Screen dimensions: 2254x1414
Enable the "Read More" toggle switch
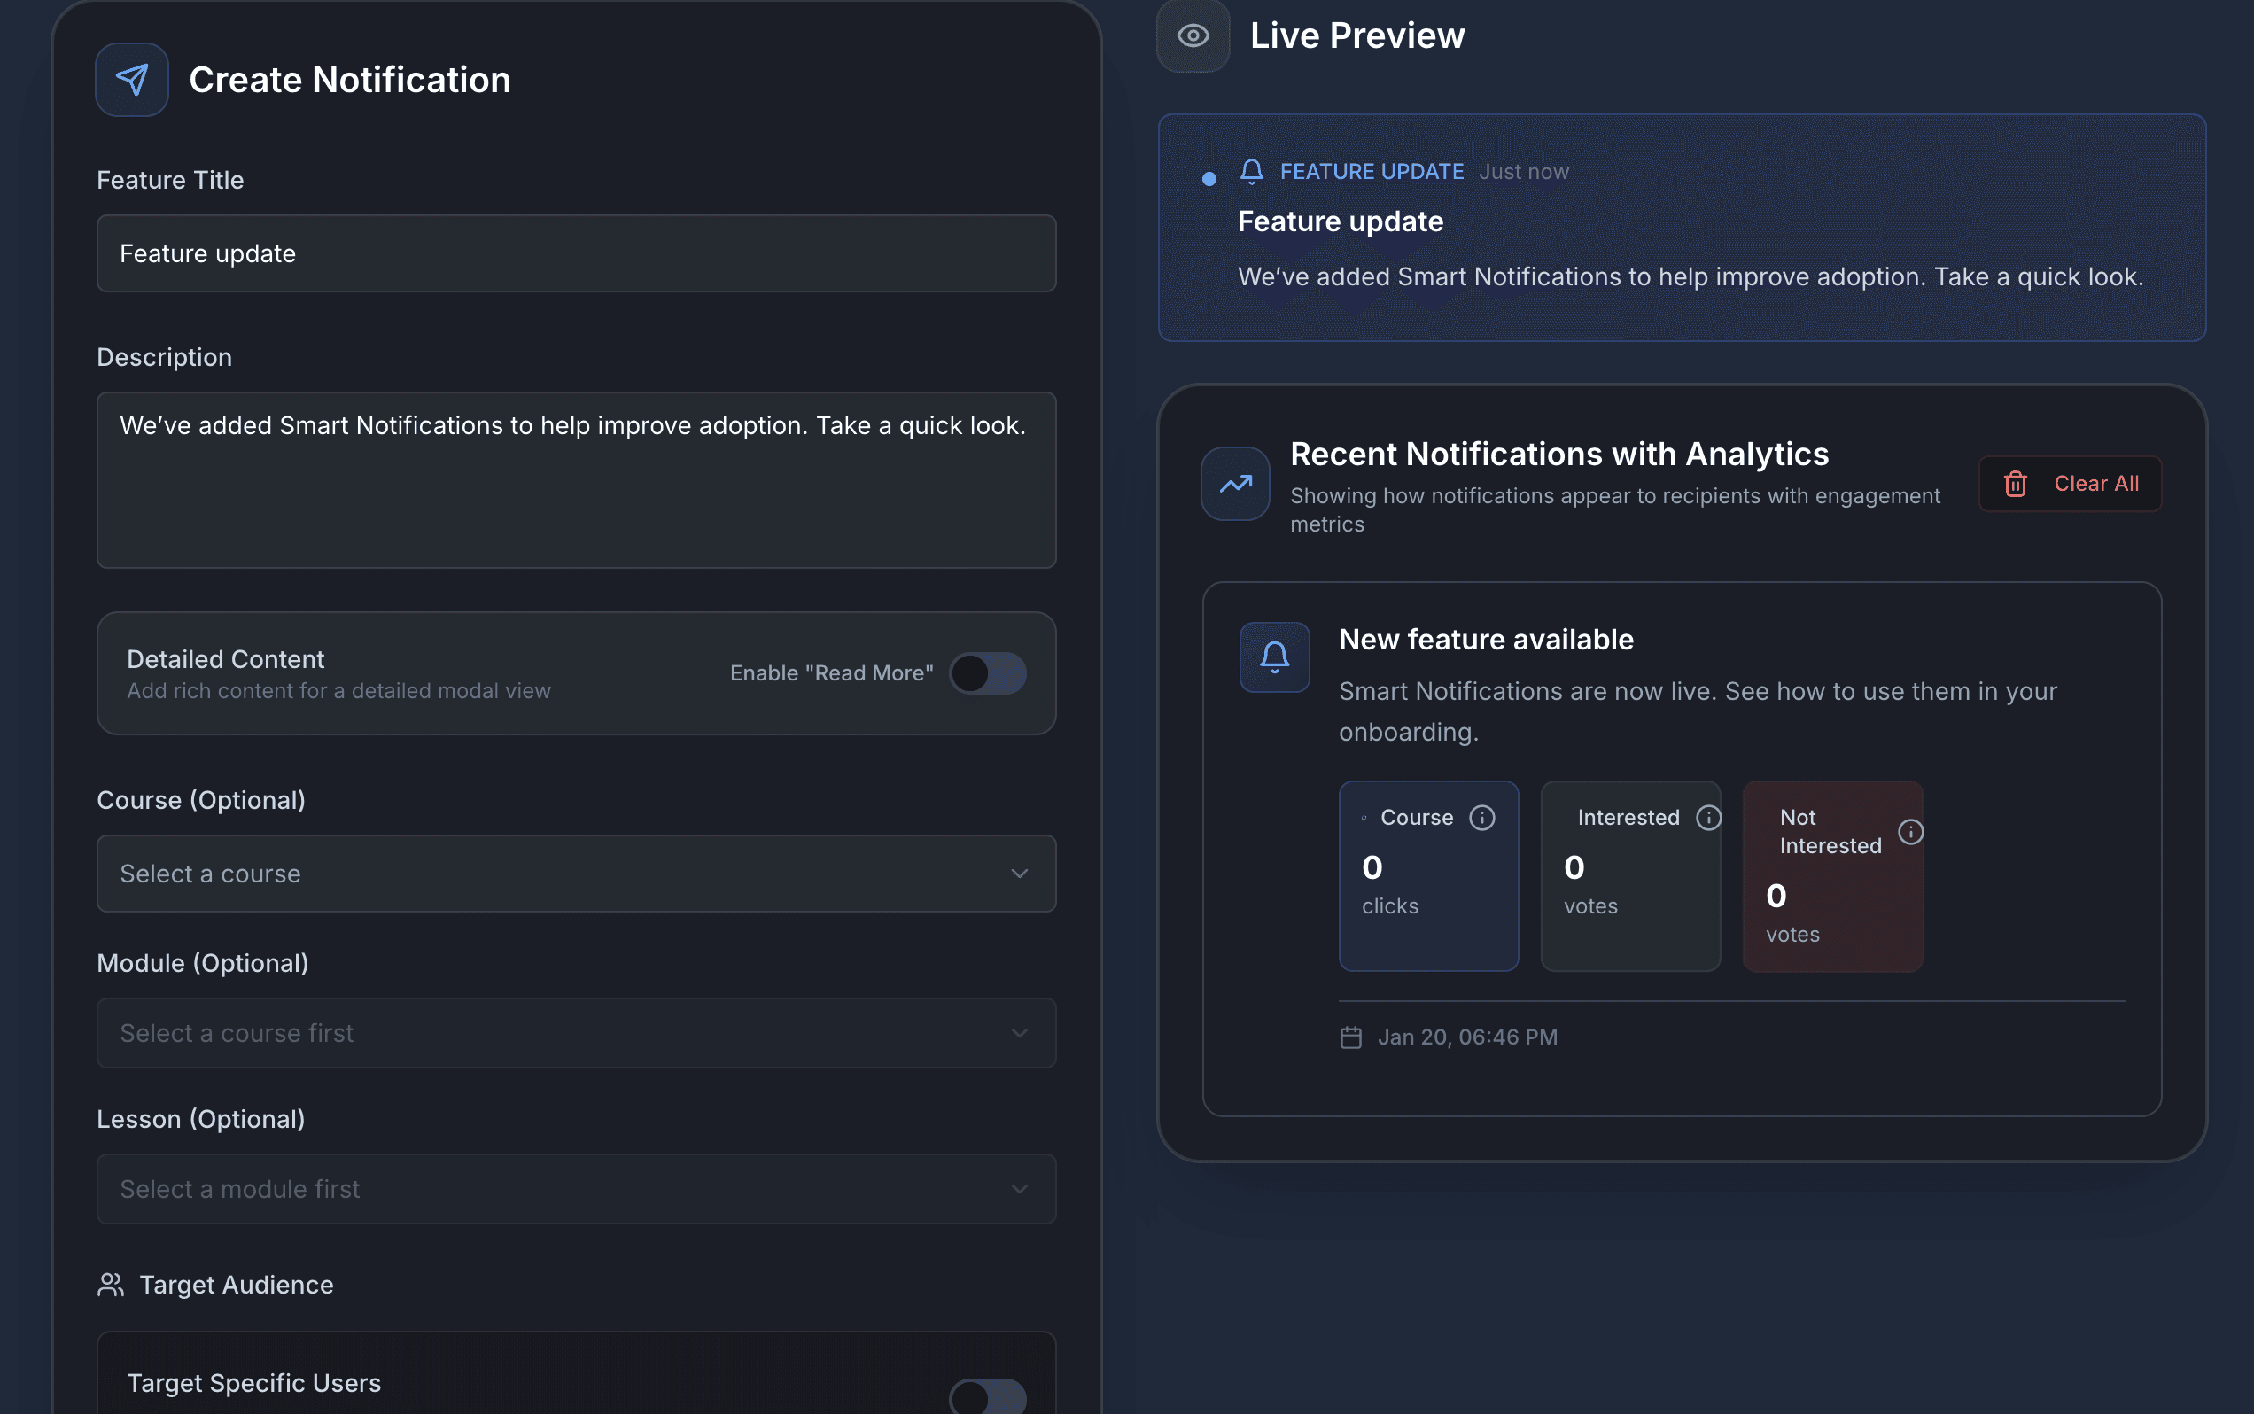[x=988, y=673]
